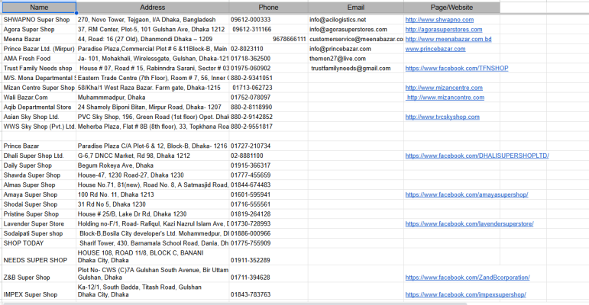Click the Name column header
Viewport: 589px width, 305px height.
[x=38, y=7]
